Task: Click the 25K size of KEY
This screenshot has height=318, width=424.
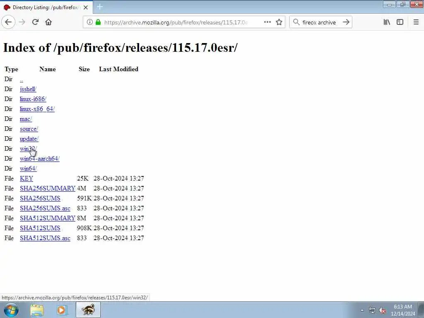Action: point(82,178)
